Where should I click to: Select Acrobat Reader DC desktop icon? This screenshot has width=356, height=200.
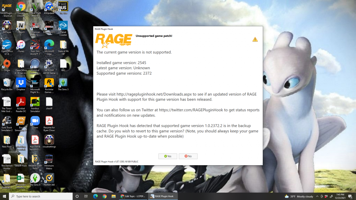tap(21, 105)
